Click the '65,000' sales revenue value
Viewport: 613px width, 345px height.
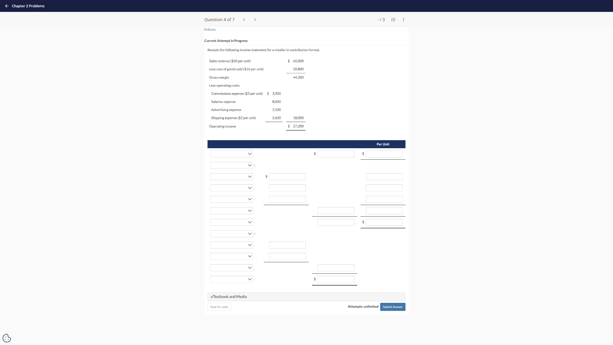tap(299, 61)
